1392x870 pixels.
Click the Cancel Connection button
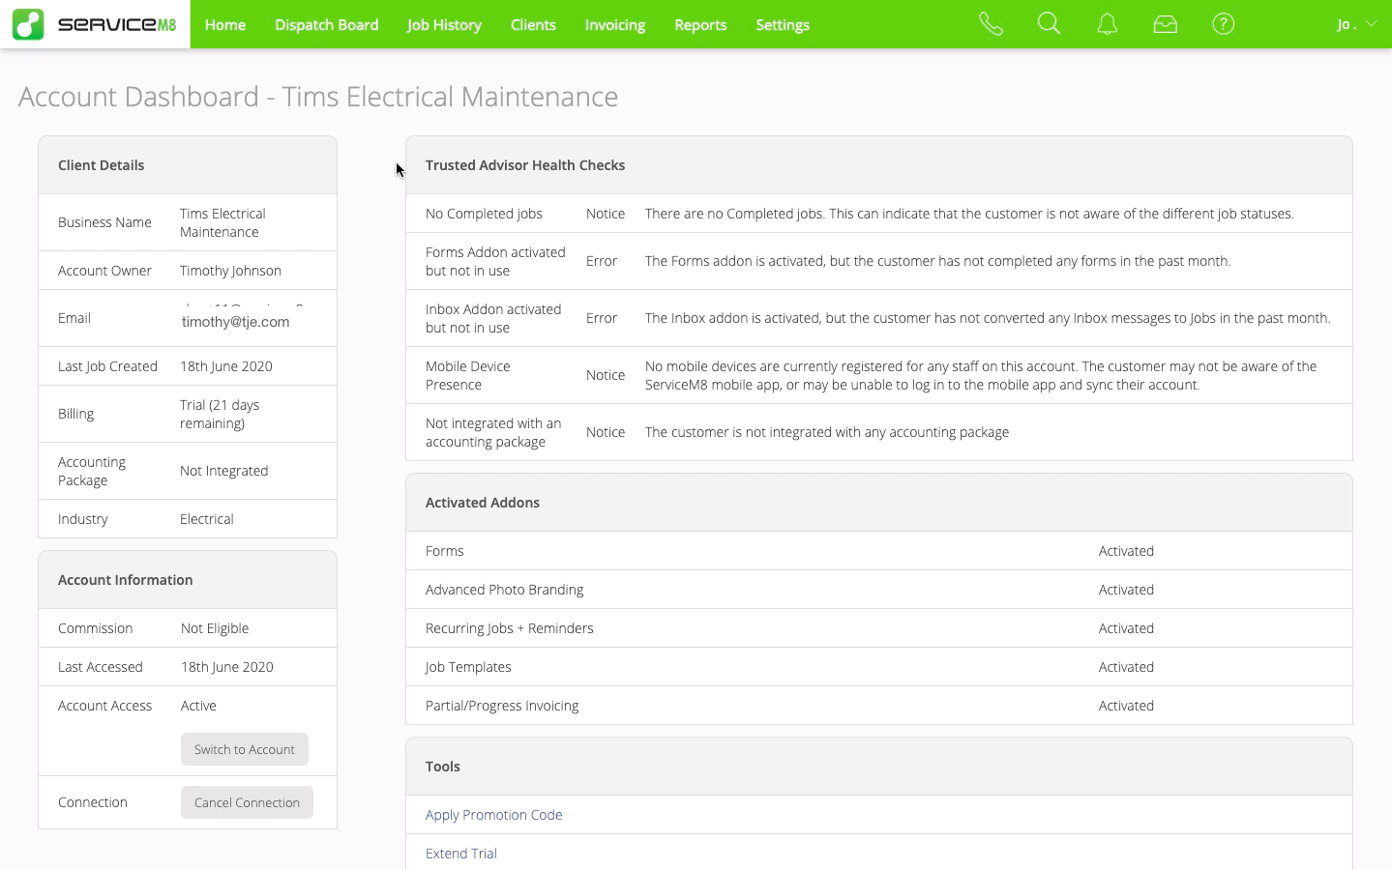pyautogui.click(x=247, y=802)
